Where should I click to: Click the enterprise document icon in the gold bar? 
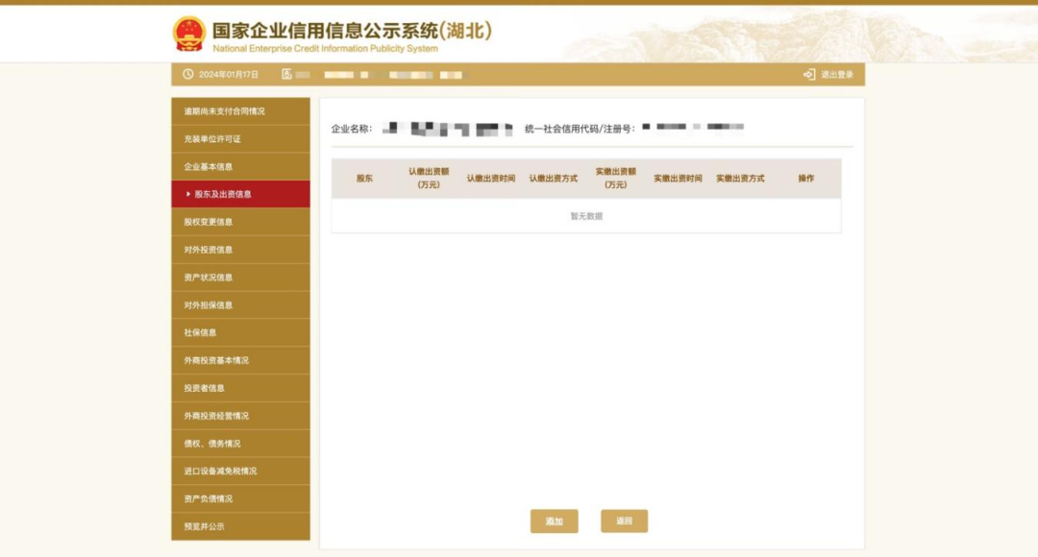coord(286,74)
